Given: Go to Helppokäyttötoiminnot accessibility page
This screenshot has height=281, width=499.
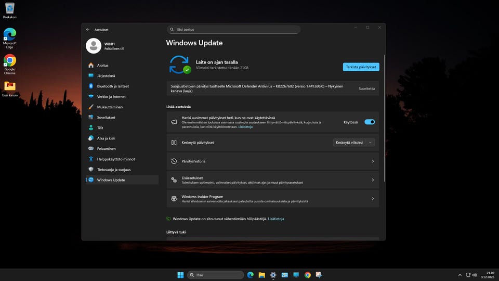Looking at the screenshot, I should (x=116, y=159).
